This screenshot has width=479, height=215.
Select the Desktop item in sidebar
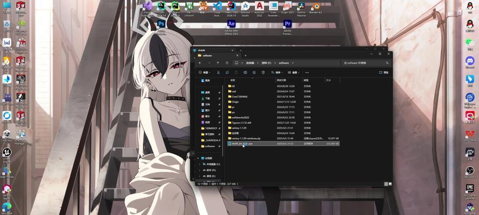pos(207,92)
